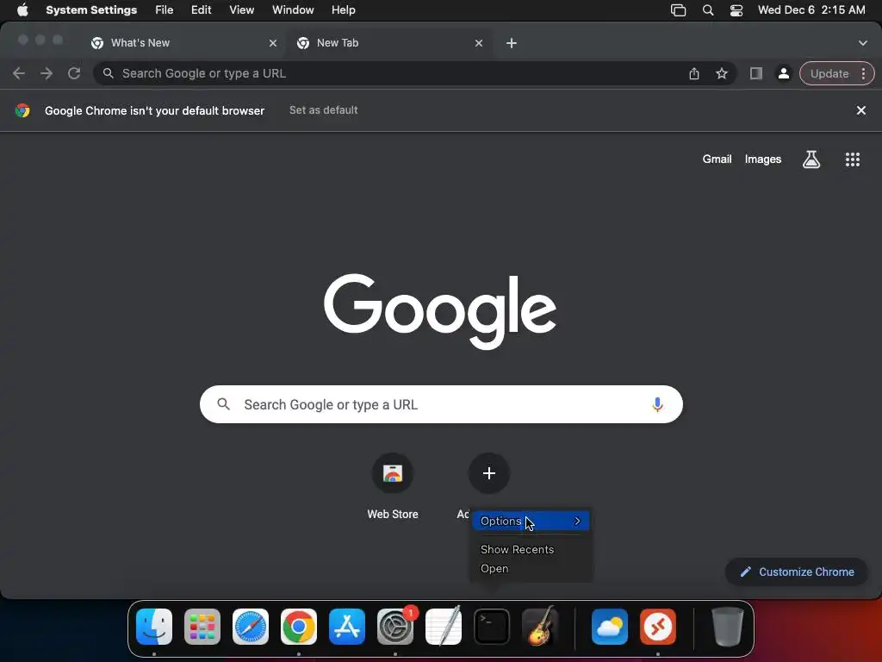Screen dimensions: 882x662
Task: Open App Store from the dock
Action: coord(347,627)
